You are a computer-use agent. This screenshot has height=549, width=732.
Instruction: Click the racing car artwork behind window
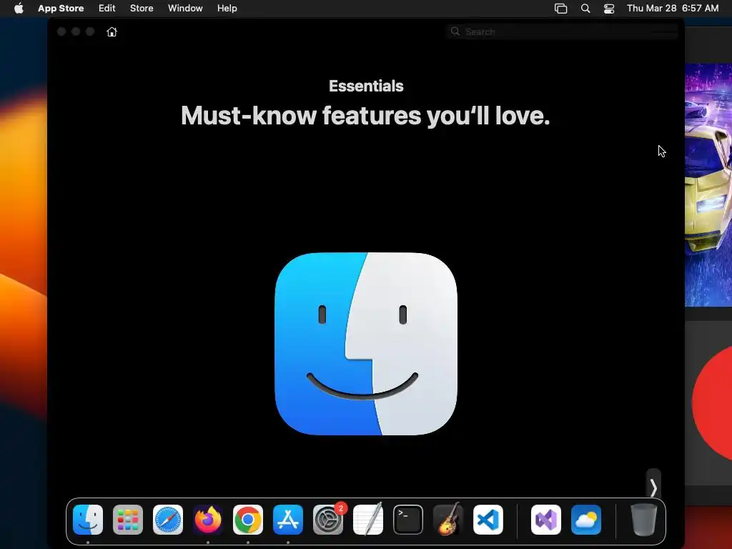pos(708,185)
